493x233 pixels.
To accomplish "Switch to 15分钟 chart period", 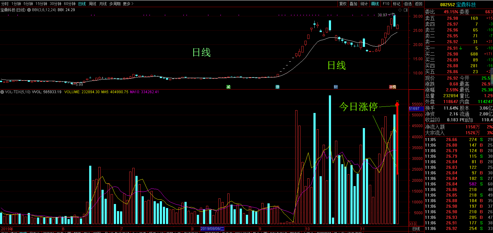I will coord(41,4).
